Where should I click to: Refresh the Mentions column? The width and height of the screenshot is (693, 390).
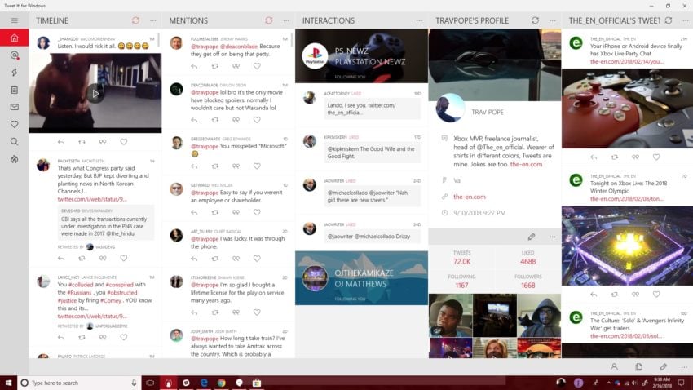point(269,20)
